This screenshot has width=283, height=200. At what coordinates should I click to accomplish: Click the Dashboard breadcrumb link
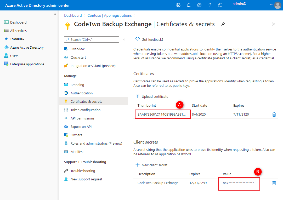click(73, 15)
